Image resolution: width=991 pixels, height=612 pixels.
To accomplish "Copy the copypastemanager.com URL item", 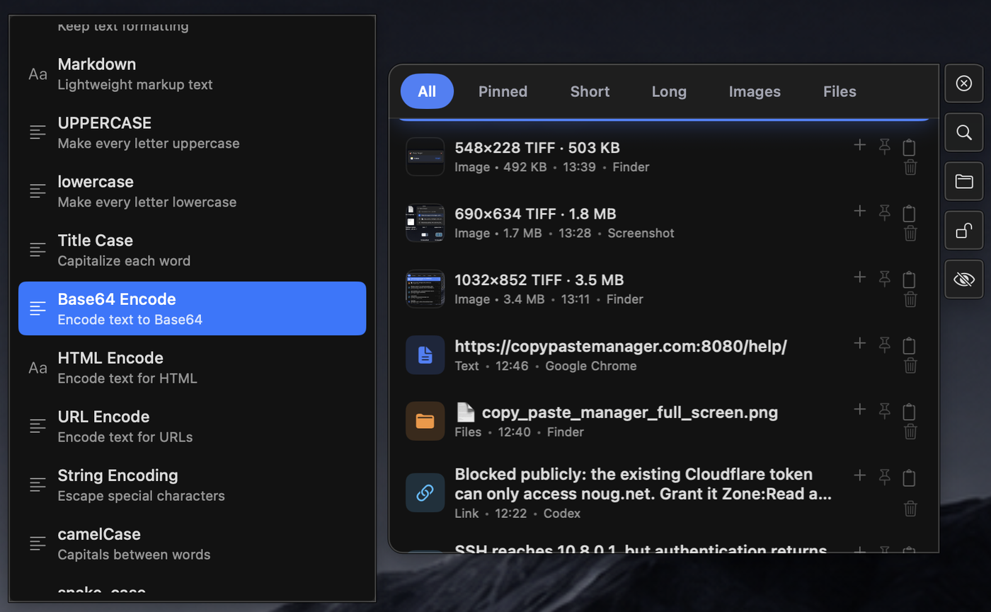I will 910,345.
